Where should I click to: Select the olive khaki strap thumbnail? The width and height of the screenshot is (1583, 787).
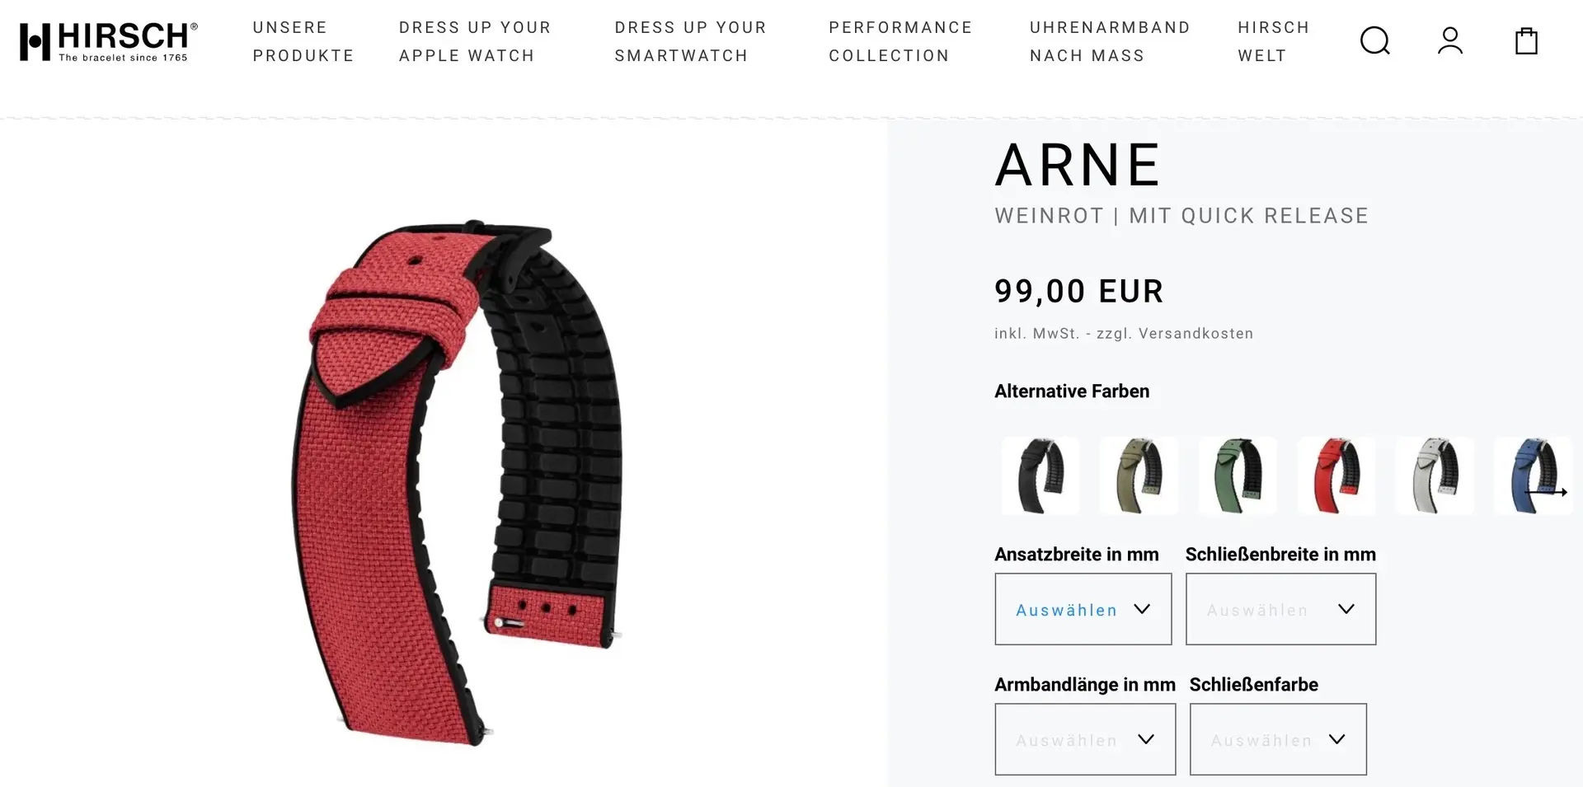1139,475
